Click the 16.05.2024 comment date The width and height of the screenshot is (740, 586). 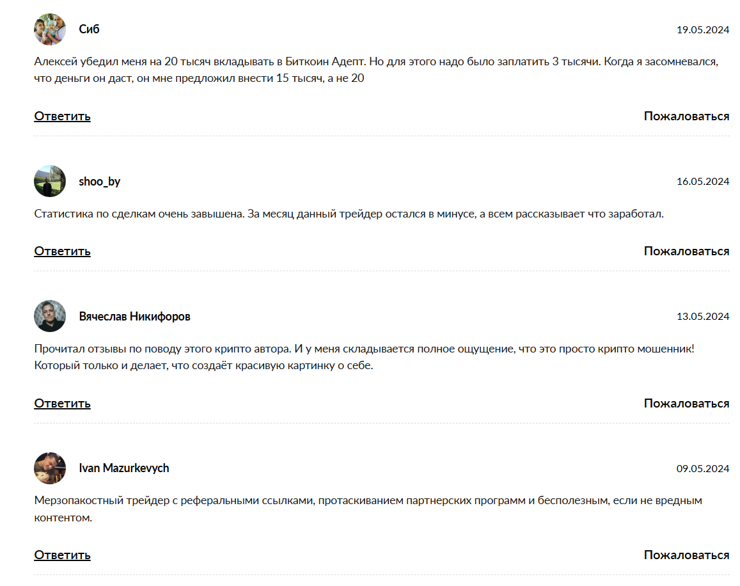pyautogui.click(x=703, y=182)
